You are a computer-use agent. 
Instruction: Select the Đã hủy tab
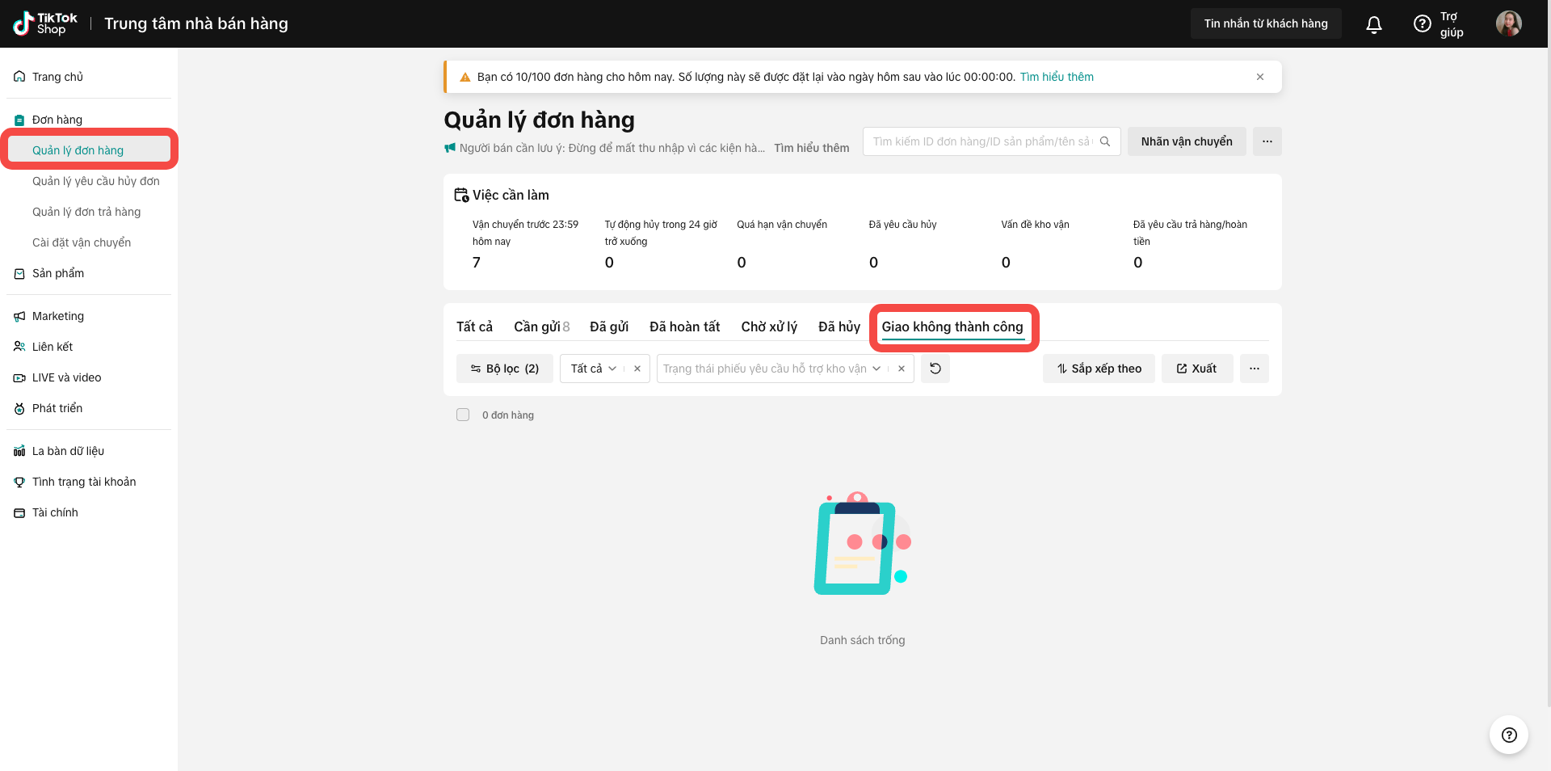point(839,327)
